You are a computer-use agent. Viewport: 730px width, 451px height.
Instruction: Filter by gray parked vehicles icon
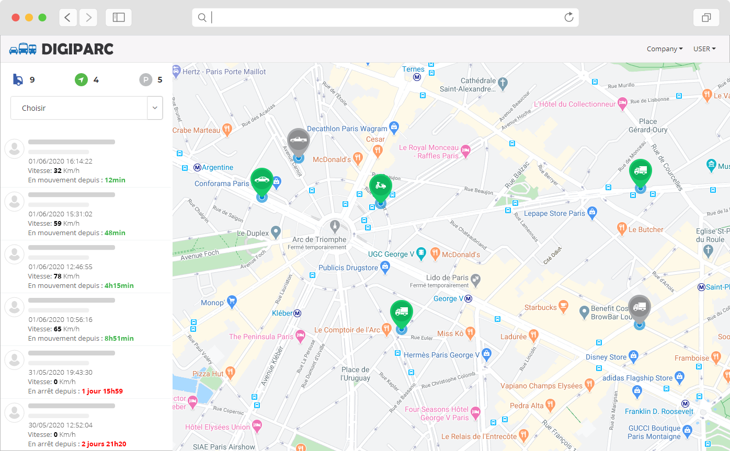click(x=145, y=79)
